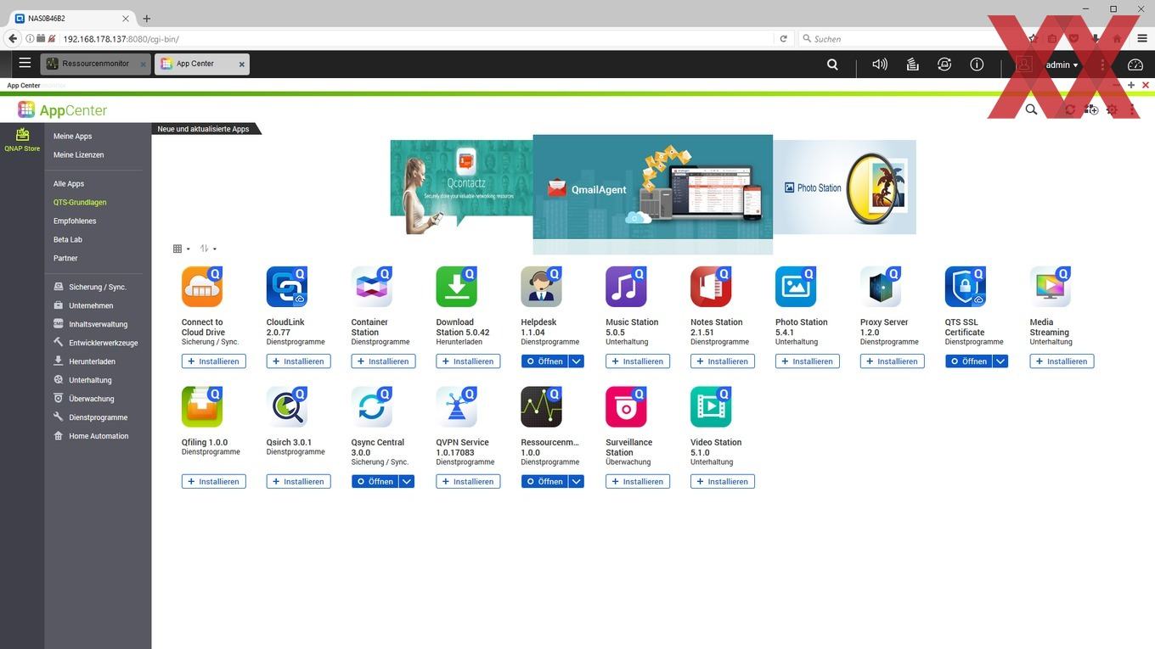Click the Helpdesk app icon
Screen dimensions: 1155x649
[542, 287]
